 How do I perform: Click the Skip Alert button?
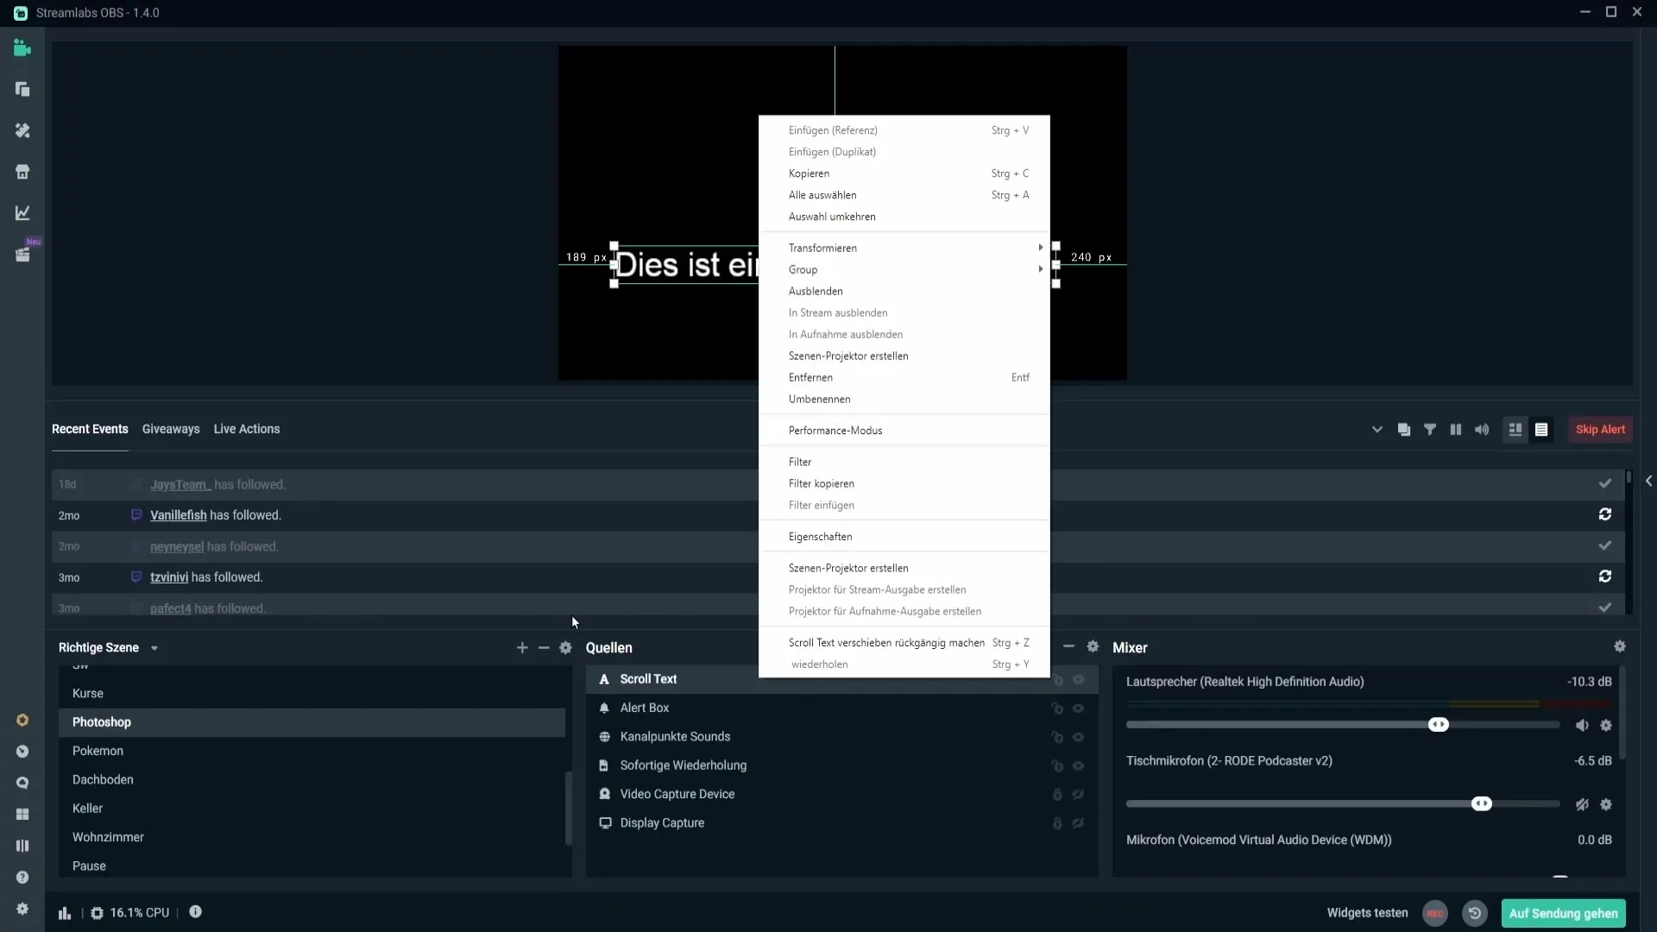click(1599, 429)
